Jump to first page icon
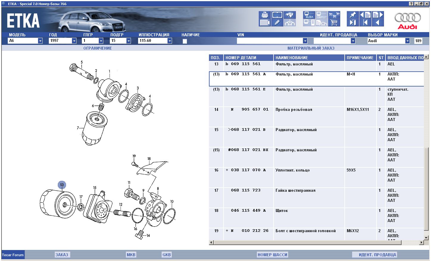The image size is (431, 261). coord(365,23)
